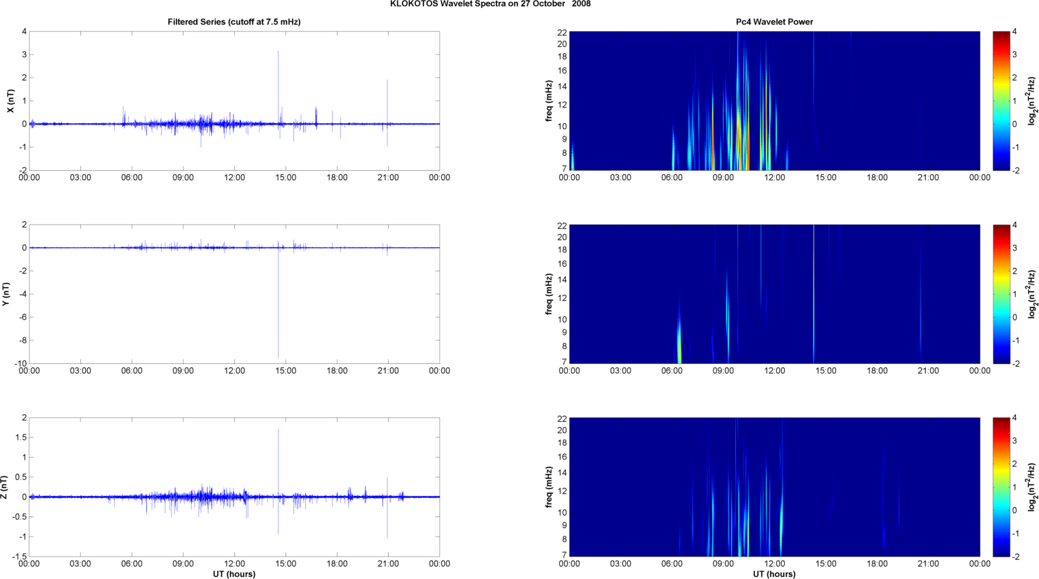Viewport: 1039px width, 579px height.
Task: Click the X (nT) axis label
Action: click(10, 101)
